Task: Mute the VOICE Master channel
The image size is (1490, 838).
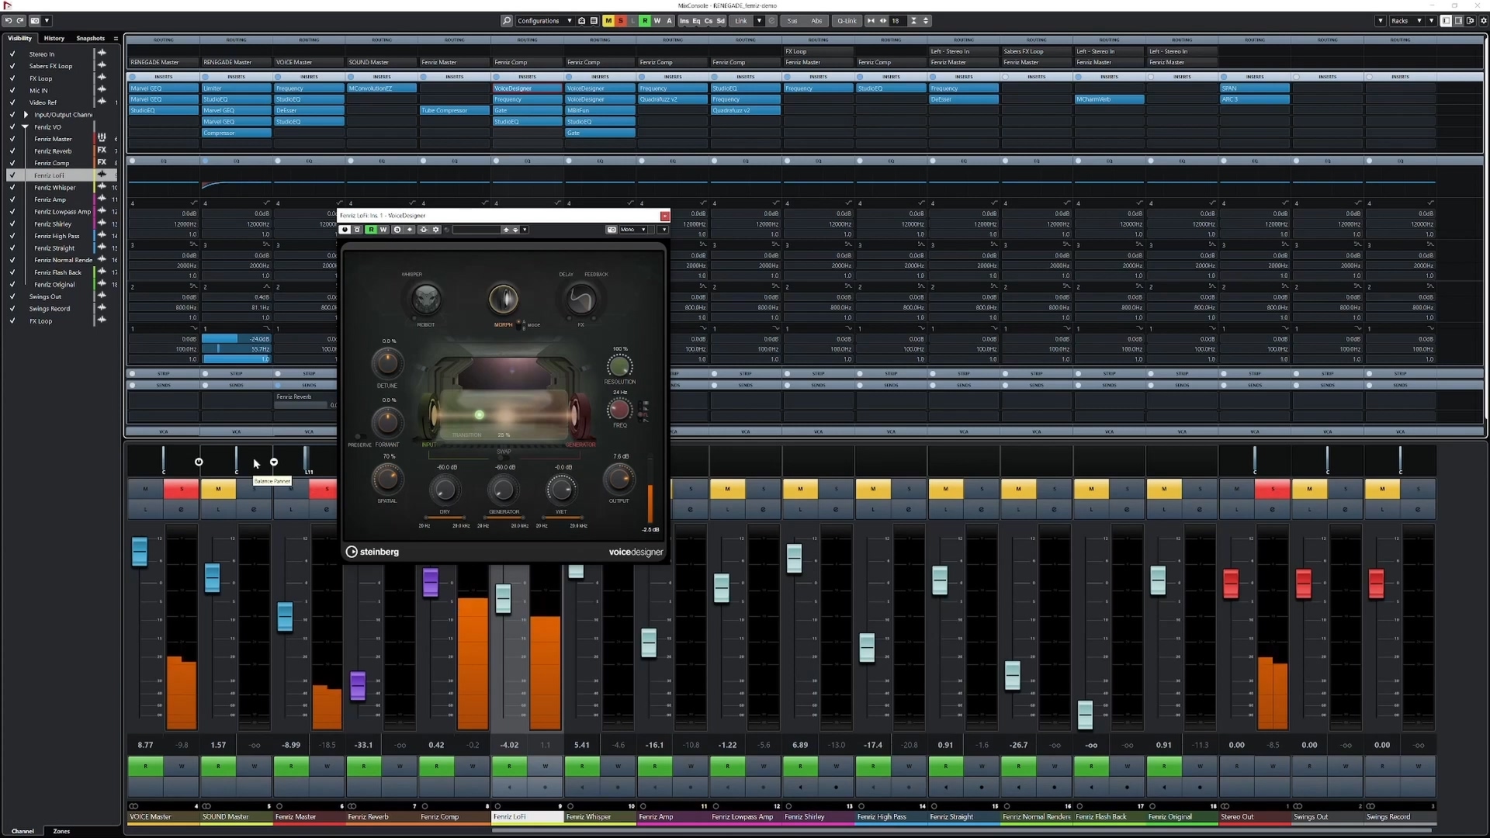Action: tap(145, 489)
